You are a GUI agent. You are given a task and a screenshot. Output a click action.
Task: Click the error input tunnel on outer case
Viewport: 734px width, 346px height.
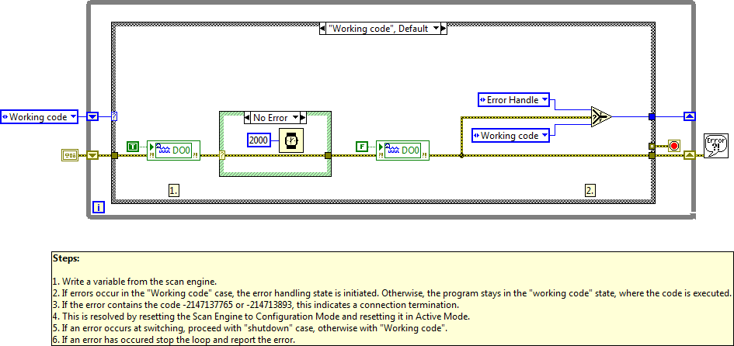tap(114, 155)
